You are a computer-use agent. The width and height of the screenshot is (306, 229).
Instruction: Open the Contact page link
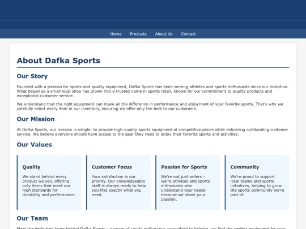[188, 34]
